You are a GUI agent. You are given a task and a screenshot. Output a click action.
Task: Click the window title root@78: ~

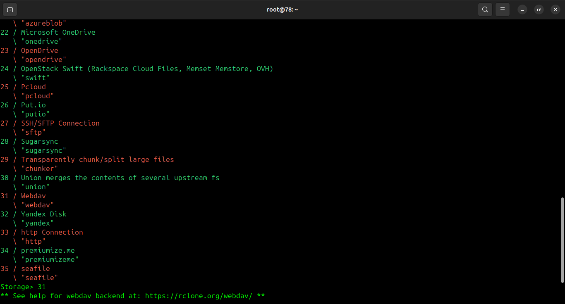[282, 9]
